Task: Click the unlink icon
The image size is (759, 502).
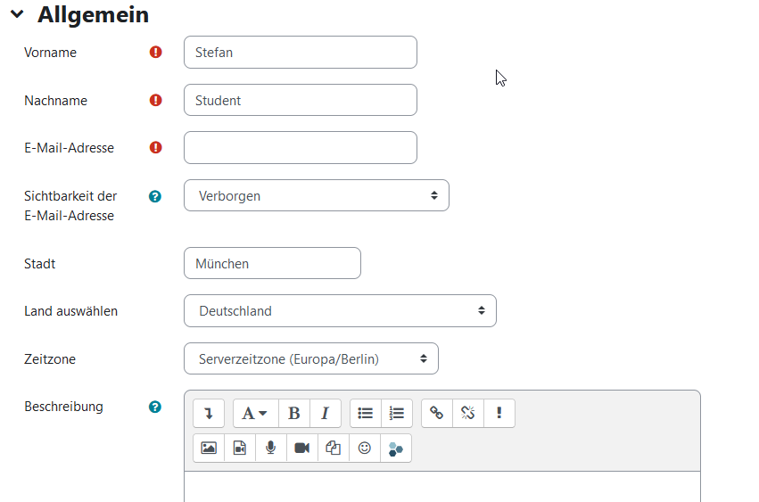Action: point(468,413)
